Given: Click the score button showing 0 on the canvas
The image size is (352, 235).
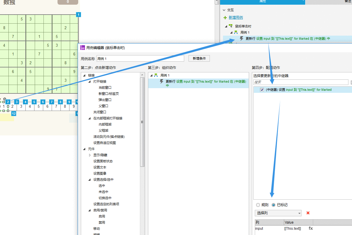Looking at the screenshot, I should point(68,2).
